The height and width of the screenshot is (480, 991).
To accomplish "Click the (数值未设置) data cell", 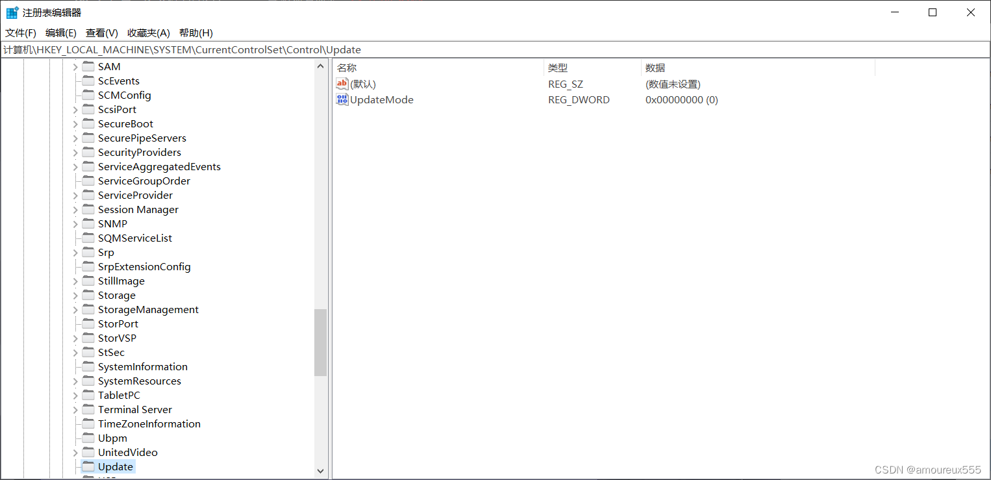I will point(673,84).
